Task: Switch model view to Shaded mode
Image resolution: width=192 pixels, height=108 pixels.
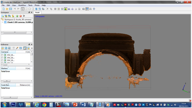Action: tap(66, 9)
